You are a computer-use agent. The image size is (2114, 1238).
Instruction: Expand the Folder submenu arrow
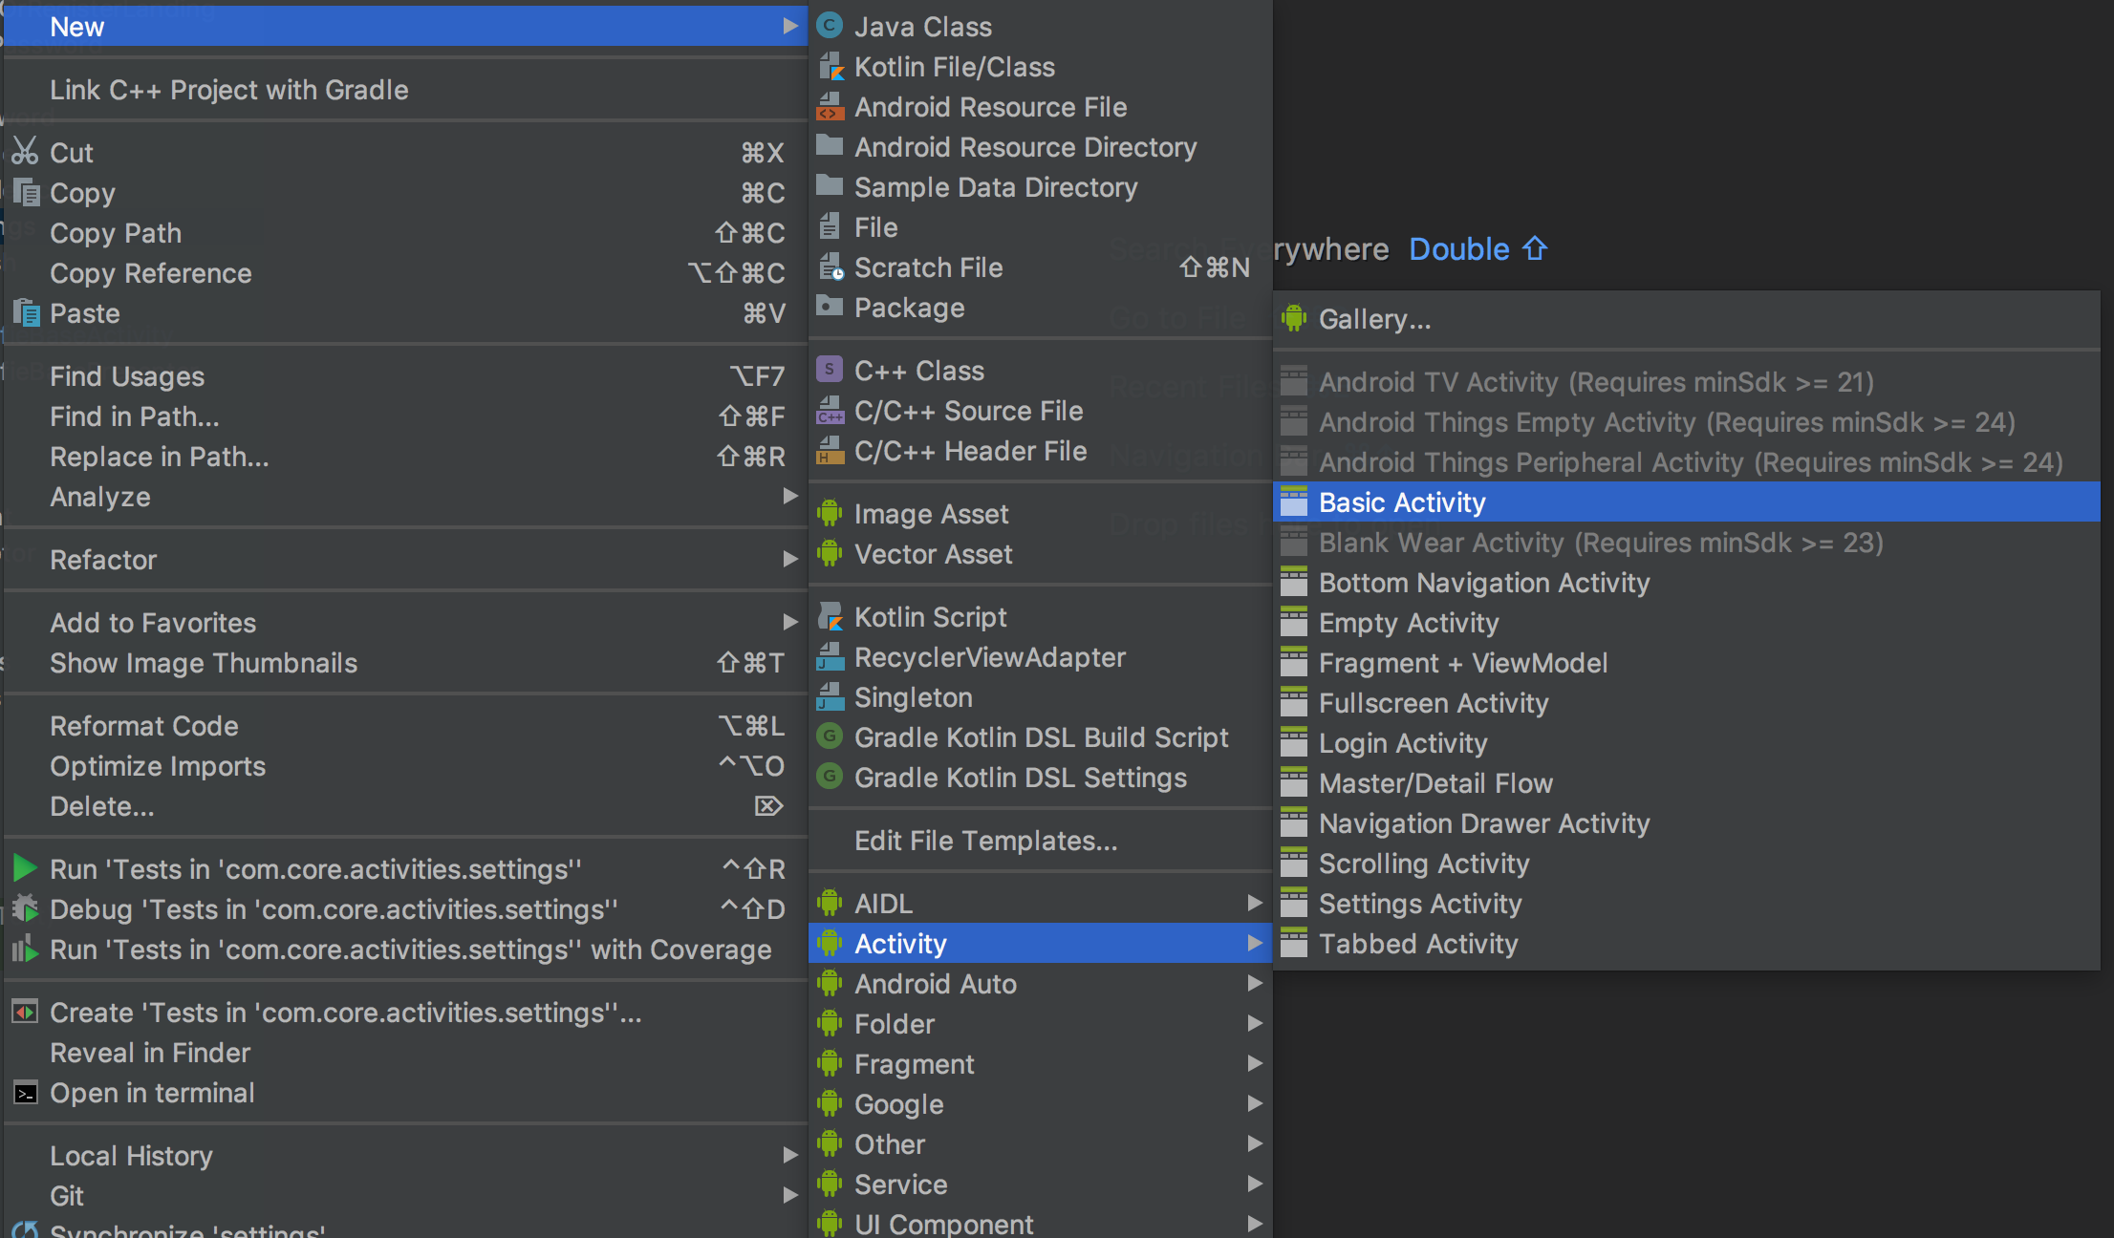1254,1023
